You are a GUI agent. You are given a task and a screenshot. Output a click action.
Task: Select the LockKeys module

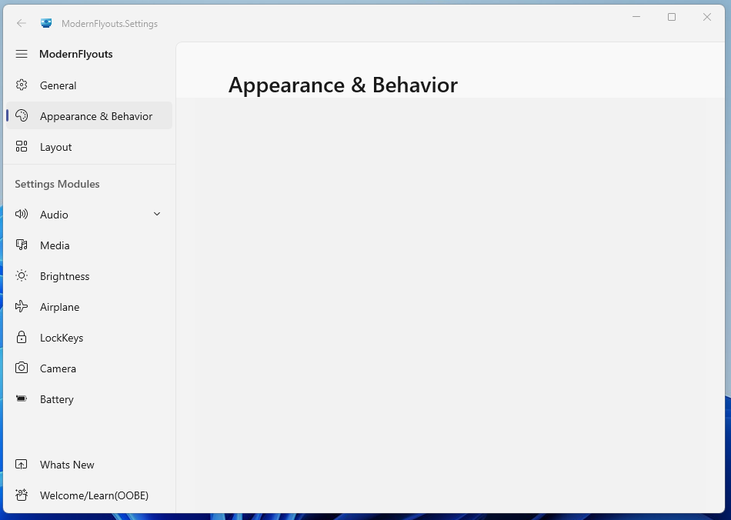pos(89,338)
